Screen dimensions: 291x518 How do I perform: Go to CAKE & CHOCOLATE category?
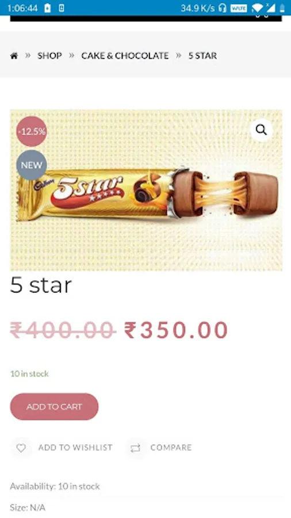coord(125,56)
